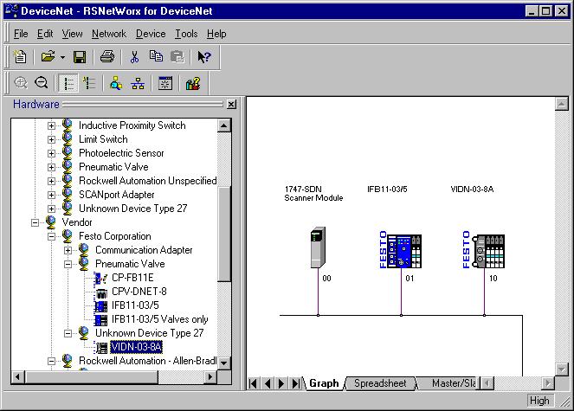This screenshot has width=574, height=411.
Task: Click the list with sparkle toolbar icon
Action: (89, 83)
